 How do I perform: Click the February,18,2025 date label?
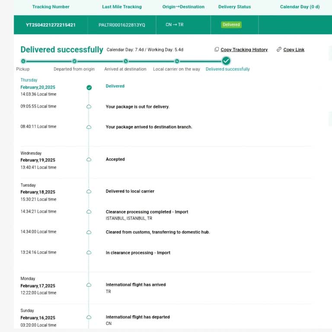(38, 192)
